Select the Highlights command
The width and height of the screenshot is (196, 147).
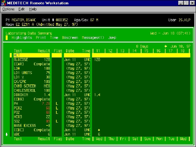point(22,38)
